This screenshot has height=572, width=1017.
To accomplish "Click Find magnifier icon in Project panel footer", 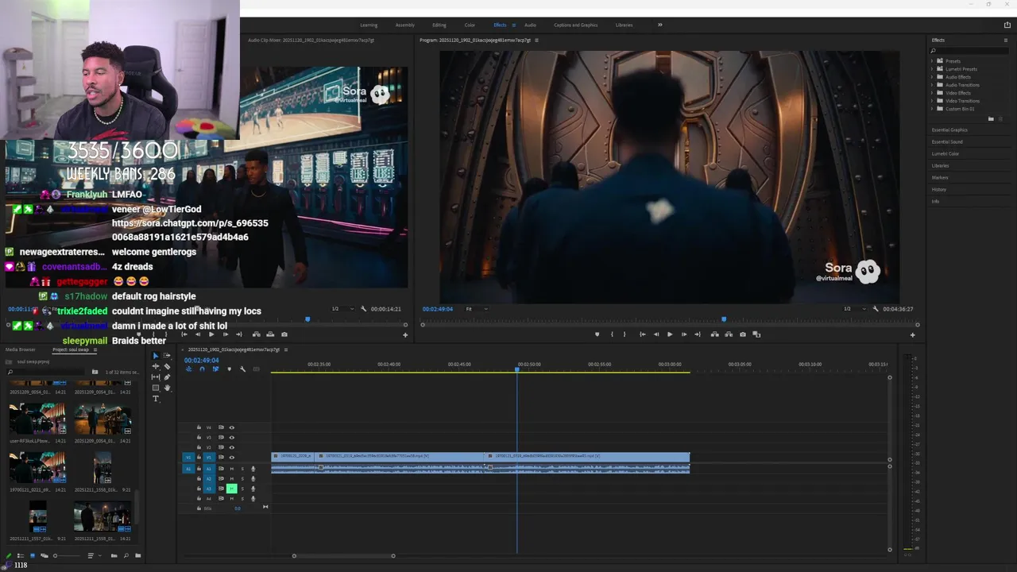I will (x=126, y=555).
